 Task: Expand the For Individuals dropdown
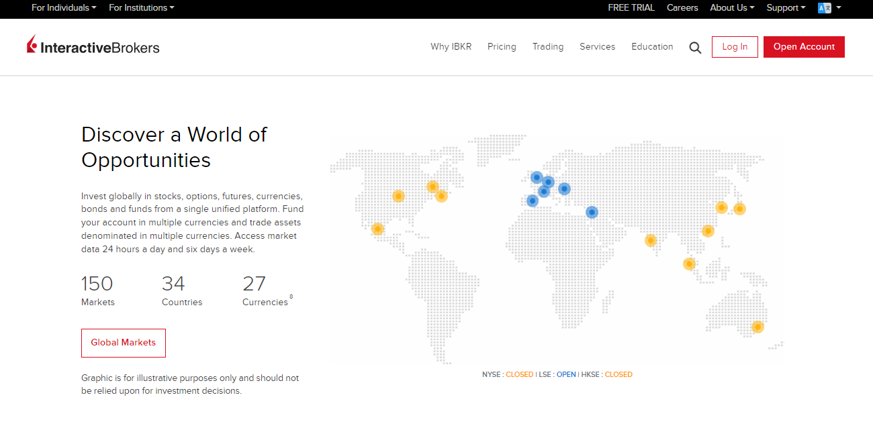click(64, 8)
